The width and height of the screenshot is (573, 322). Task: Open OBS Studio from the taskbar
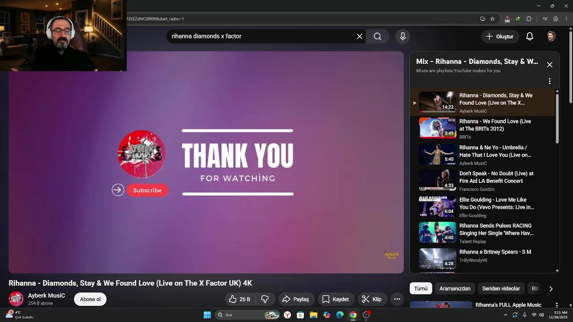coord(366,315)
